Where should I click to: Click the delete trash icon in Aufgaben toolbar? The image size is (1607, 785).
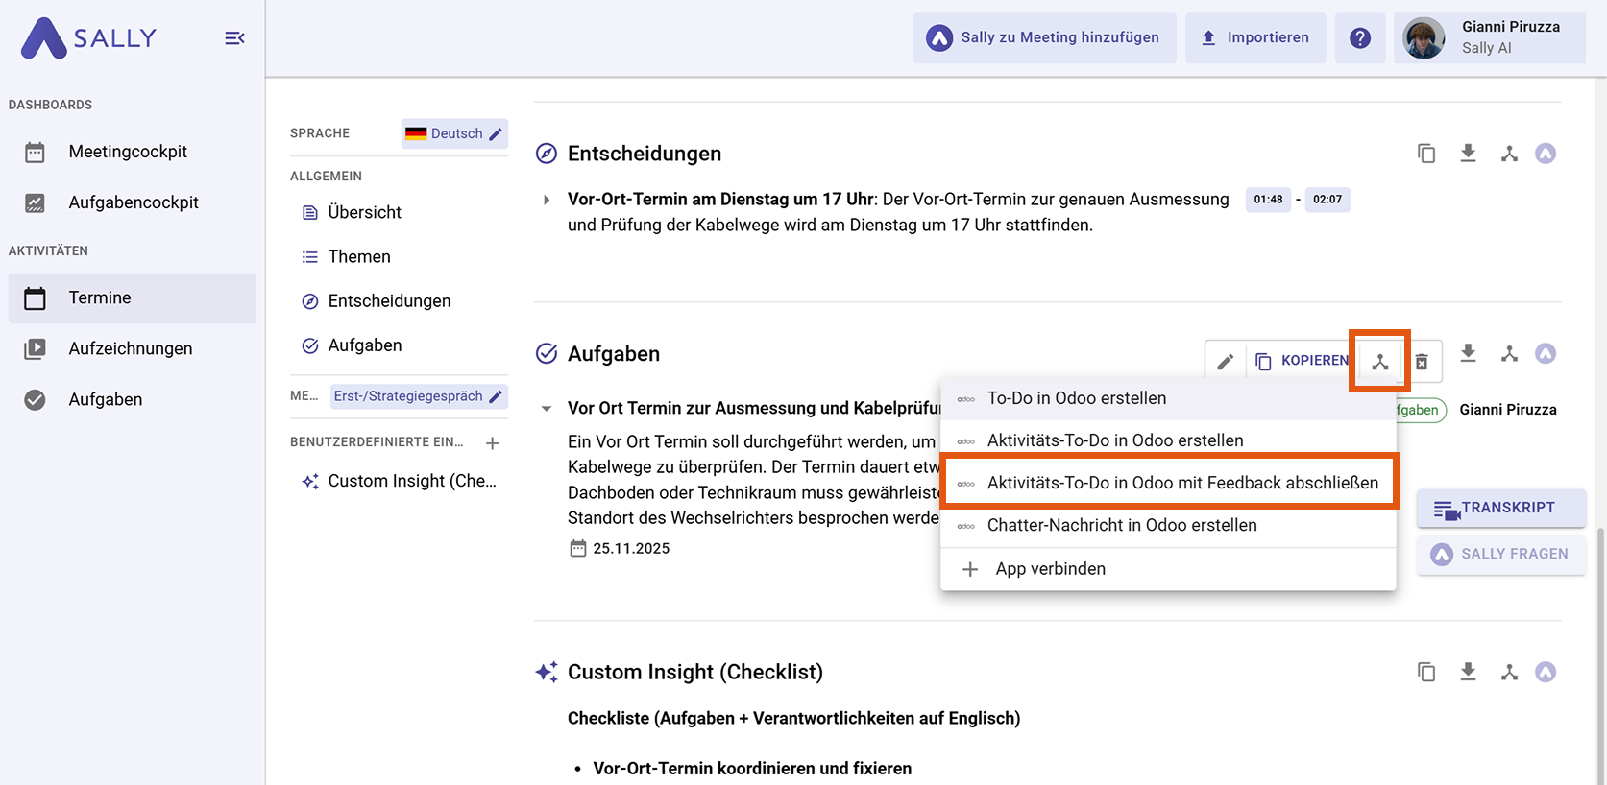coord(1422,362)
